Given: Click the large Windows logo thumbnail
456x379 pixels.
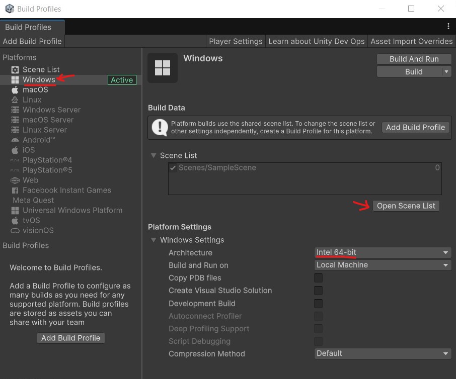Looking at the screenshot, I should click(163, 68).
